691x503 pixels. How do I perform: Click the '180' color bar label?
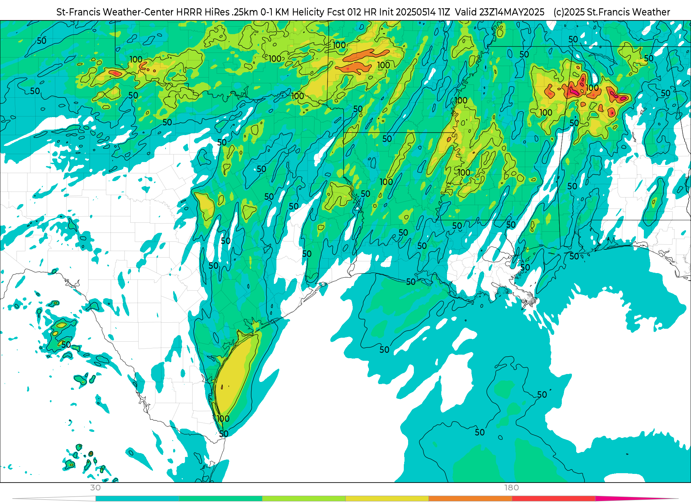pos(511,488)
